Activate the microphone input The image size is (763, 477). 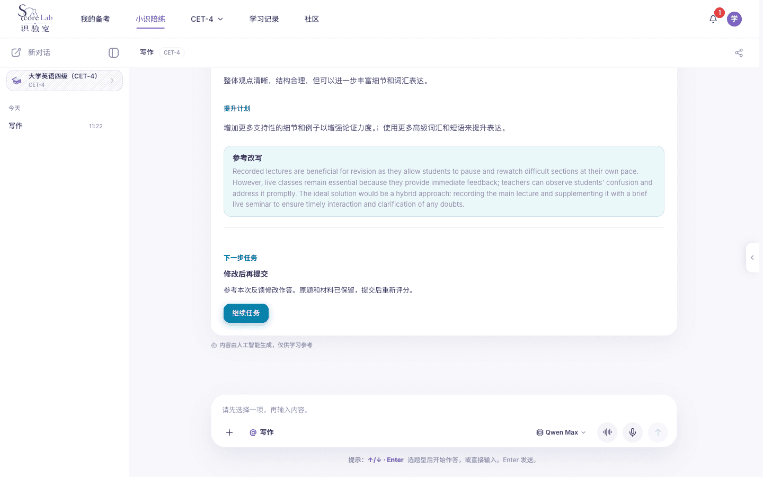point(633,432)
